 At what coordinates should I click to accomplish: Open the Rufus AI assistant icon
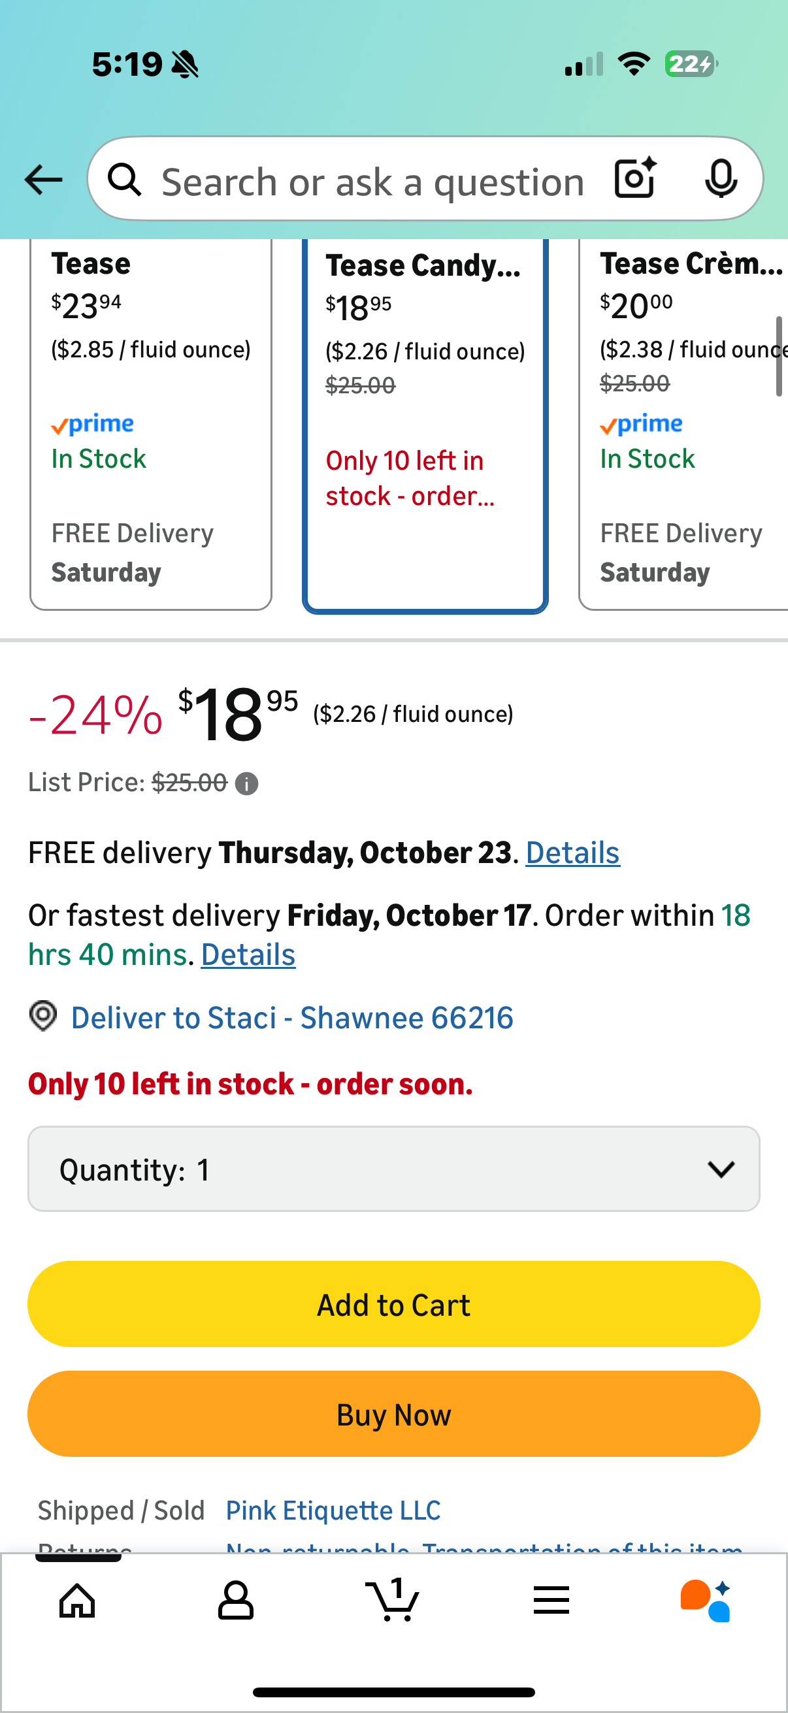pos(706,1600)
